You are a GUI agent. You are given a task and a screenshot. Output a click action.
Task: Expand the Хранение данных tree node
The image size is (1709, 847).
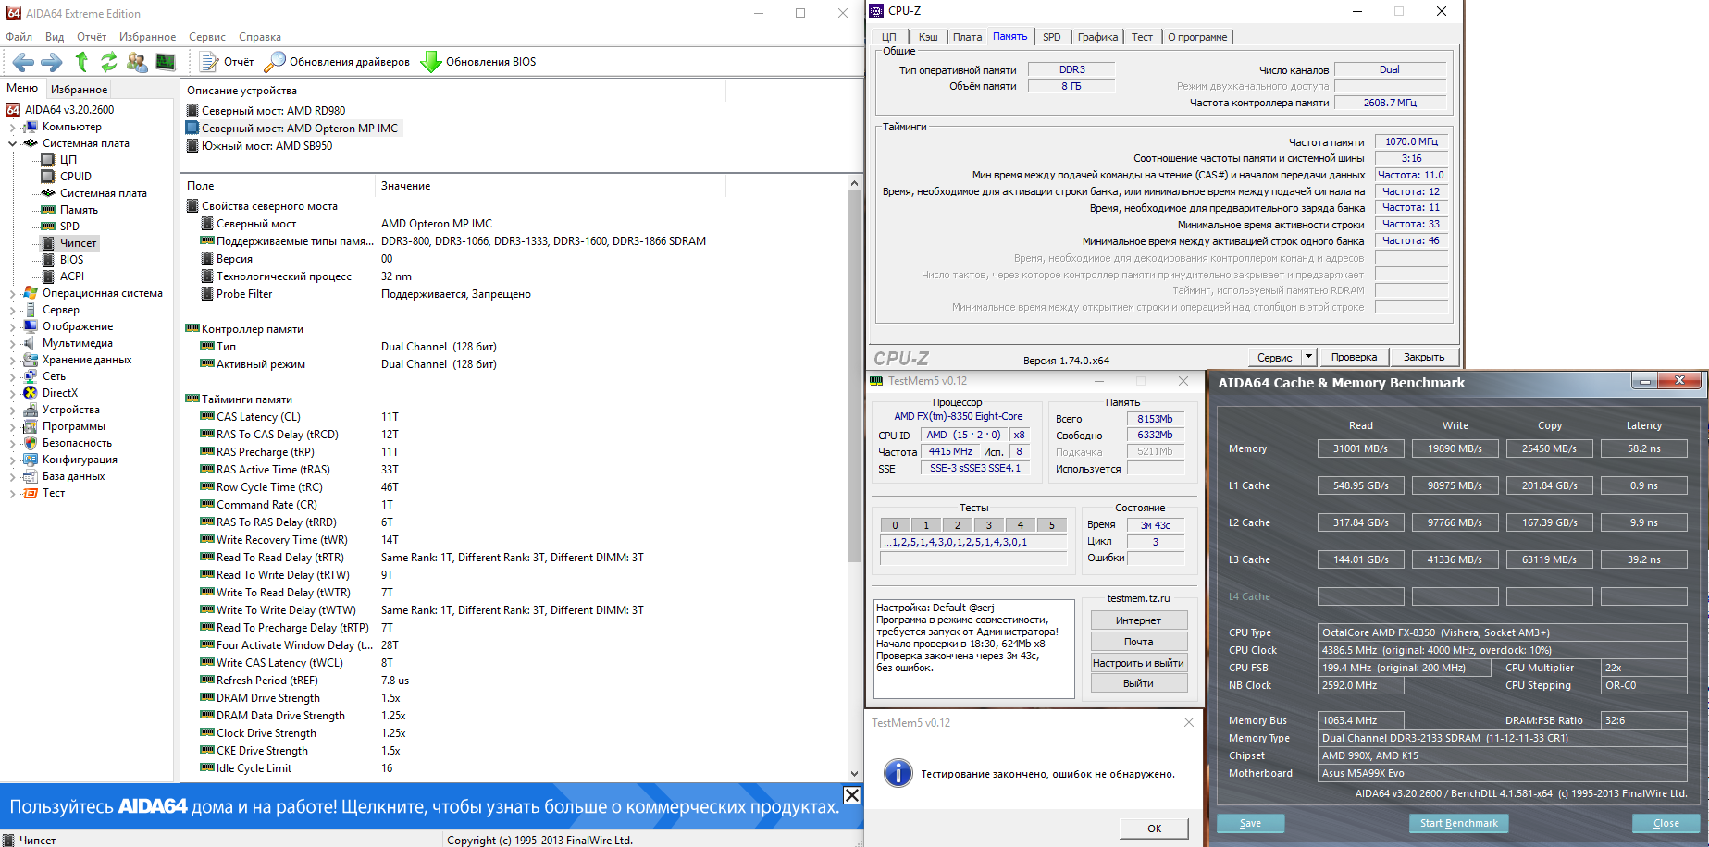(x=12, y=361)
